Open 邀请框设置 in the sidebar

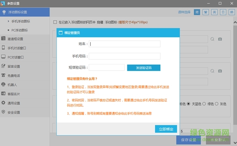click(x=15, y=39)
